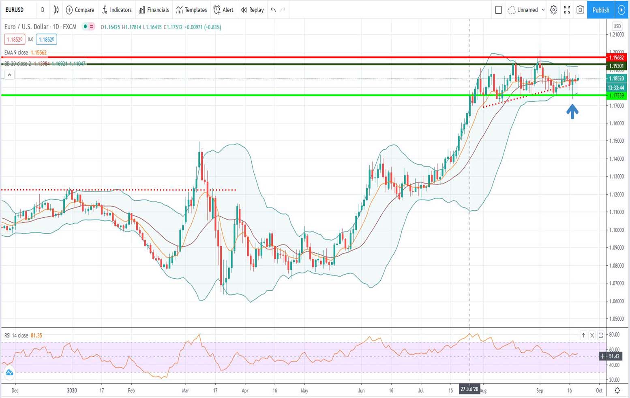Open the Financials menu

[154, 10]
